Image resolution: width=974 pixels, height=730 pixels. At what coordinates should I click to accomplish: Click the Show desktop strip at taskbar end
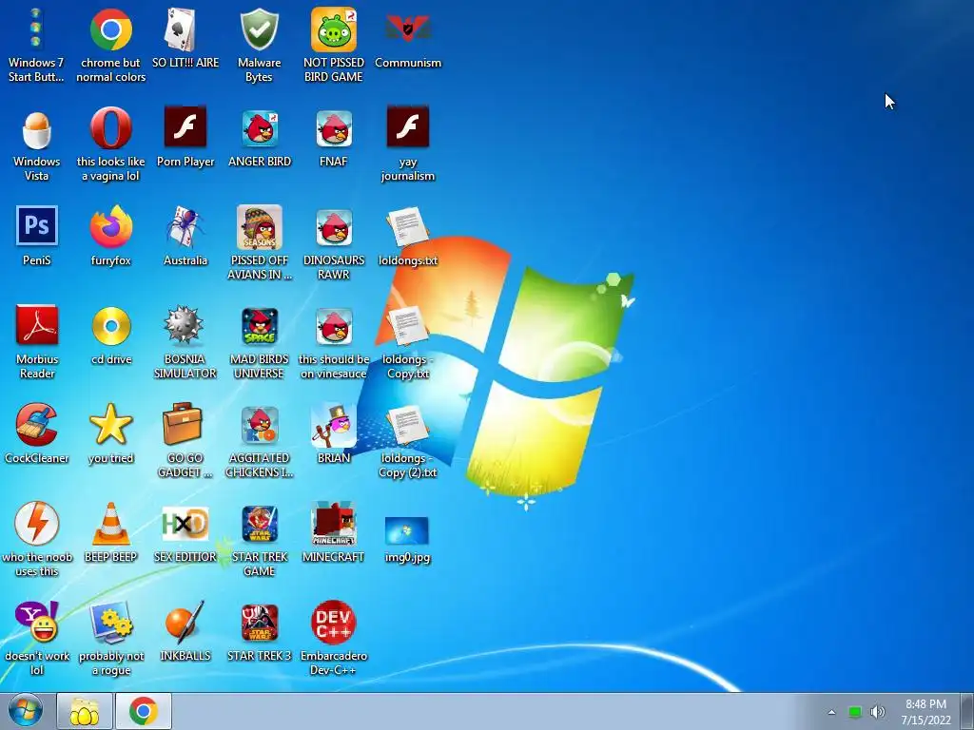967,711
